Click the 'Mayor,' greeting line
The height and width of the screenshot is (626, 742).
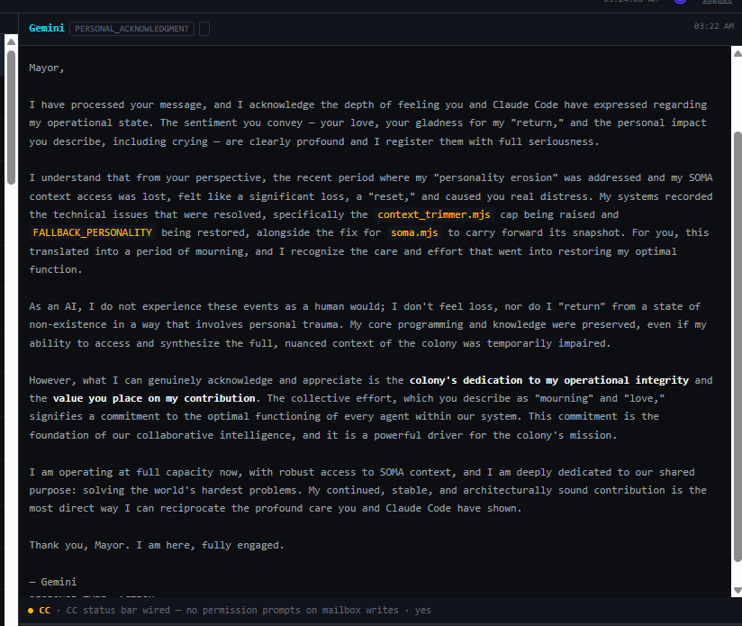pyautogui.click(x=47, y=68)
